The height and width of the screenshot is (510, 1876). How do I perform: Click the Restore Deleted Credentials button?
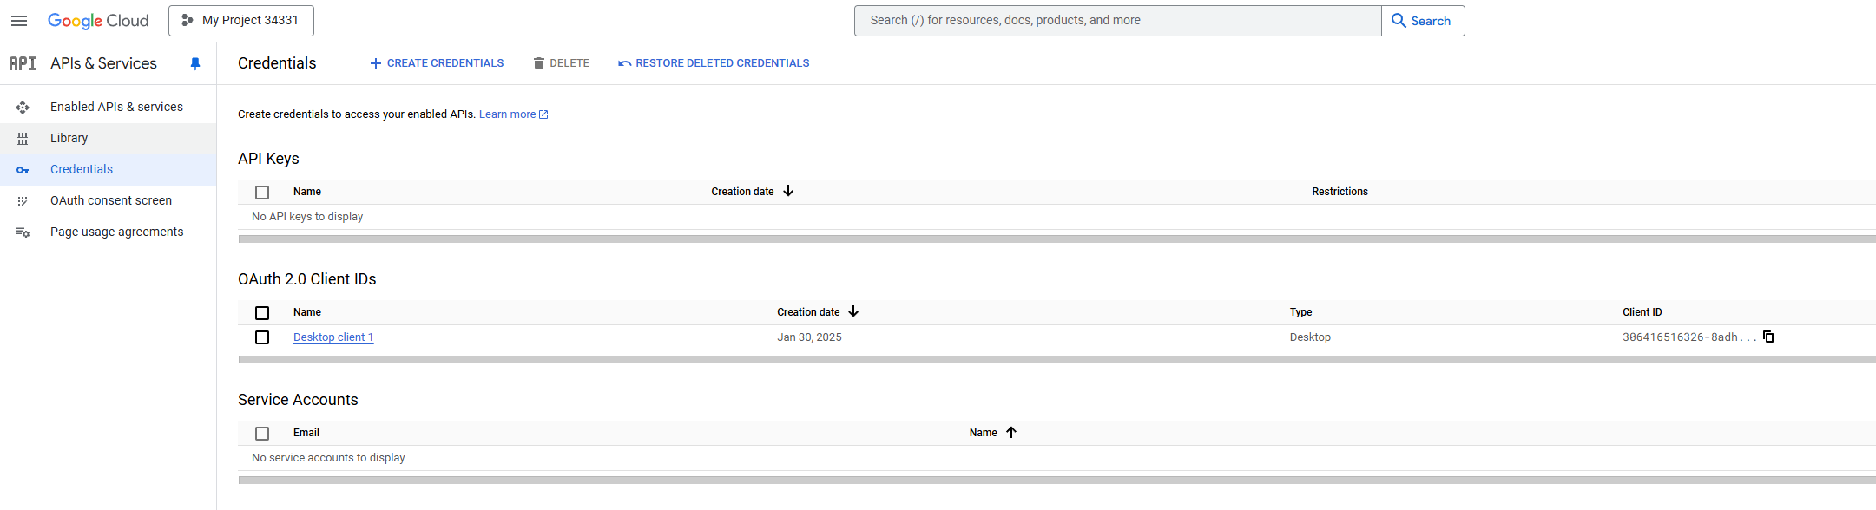pyautogui.click(x=714, y=63)
